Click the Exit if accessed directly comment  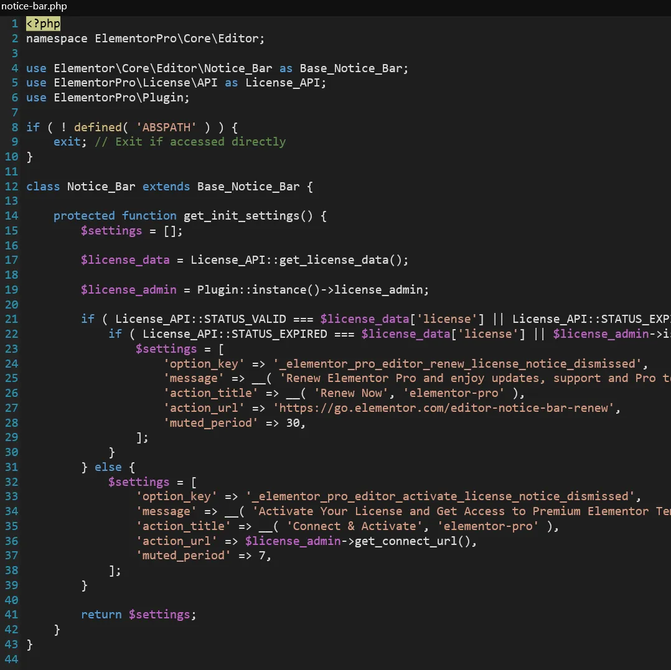tap(190, 142)
